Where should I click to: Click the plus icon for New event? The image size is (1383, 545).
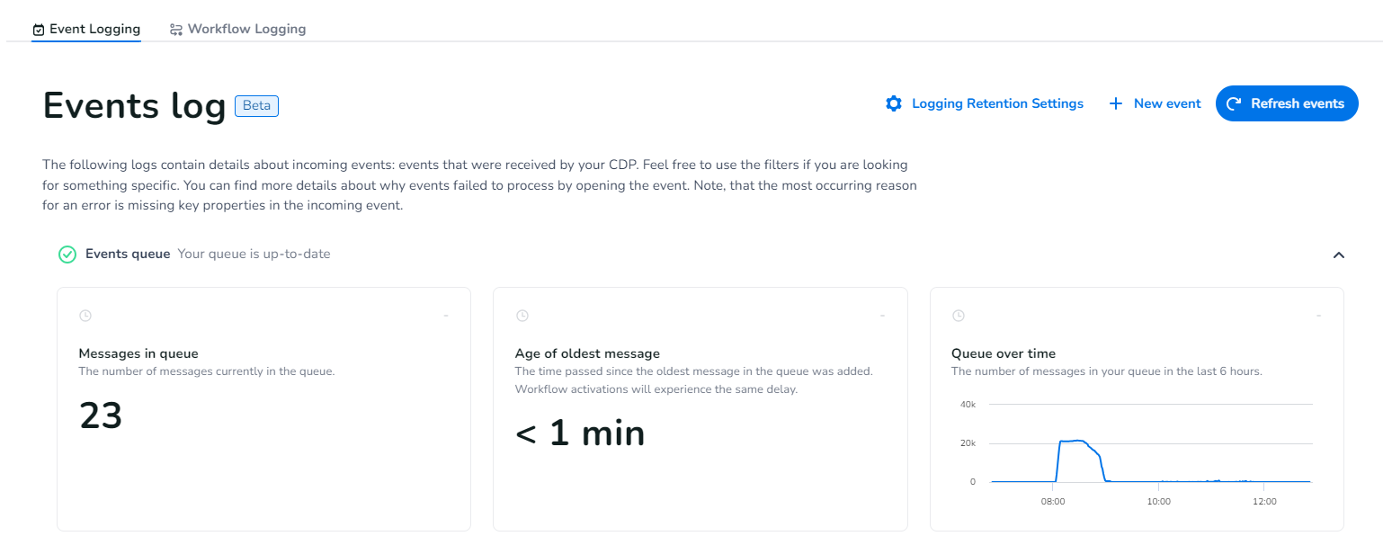1116,103
